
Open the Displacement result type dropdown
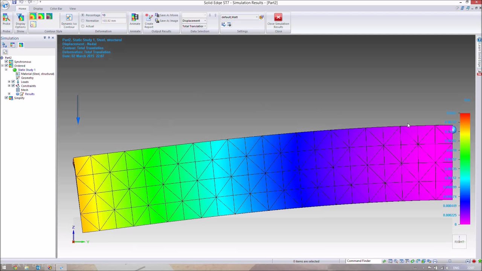(194, 21)
